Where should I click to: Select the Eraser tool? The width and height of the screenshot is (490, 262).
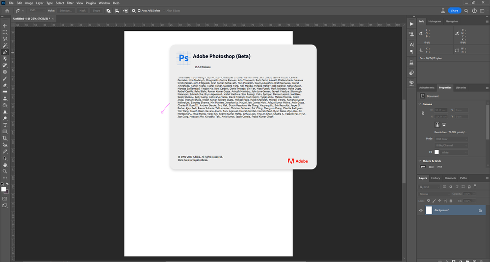pos(5,85)
